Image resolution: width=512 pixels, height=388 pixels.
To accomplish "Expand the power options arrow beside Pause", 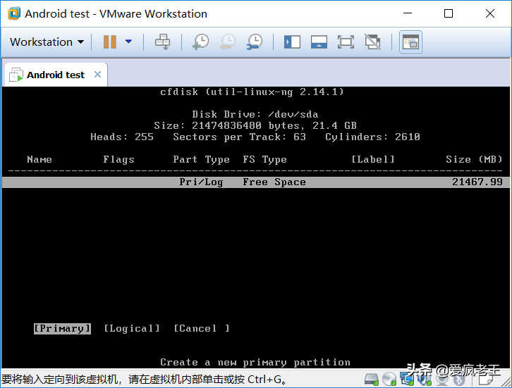I will tap(128, 42).
